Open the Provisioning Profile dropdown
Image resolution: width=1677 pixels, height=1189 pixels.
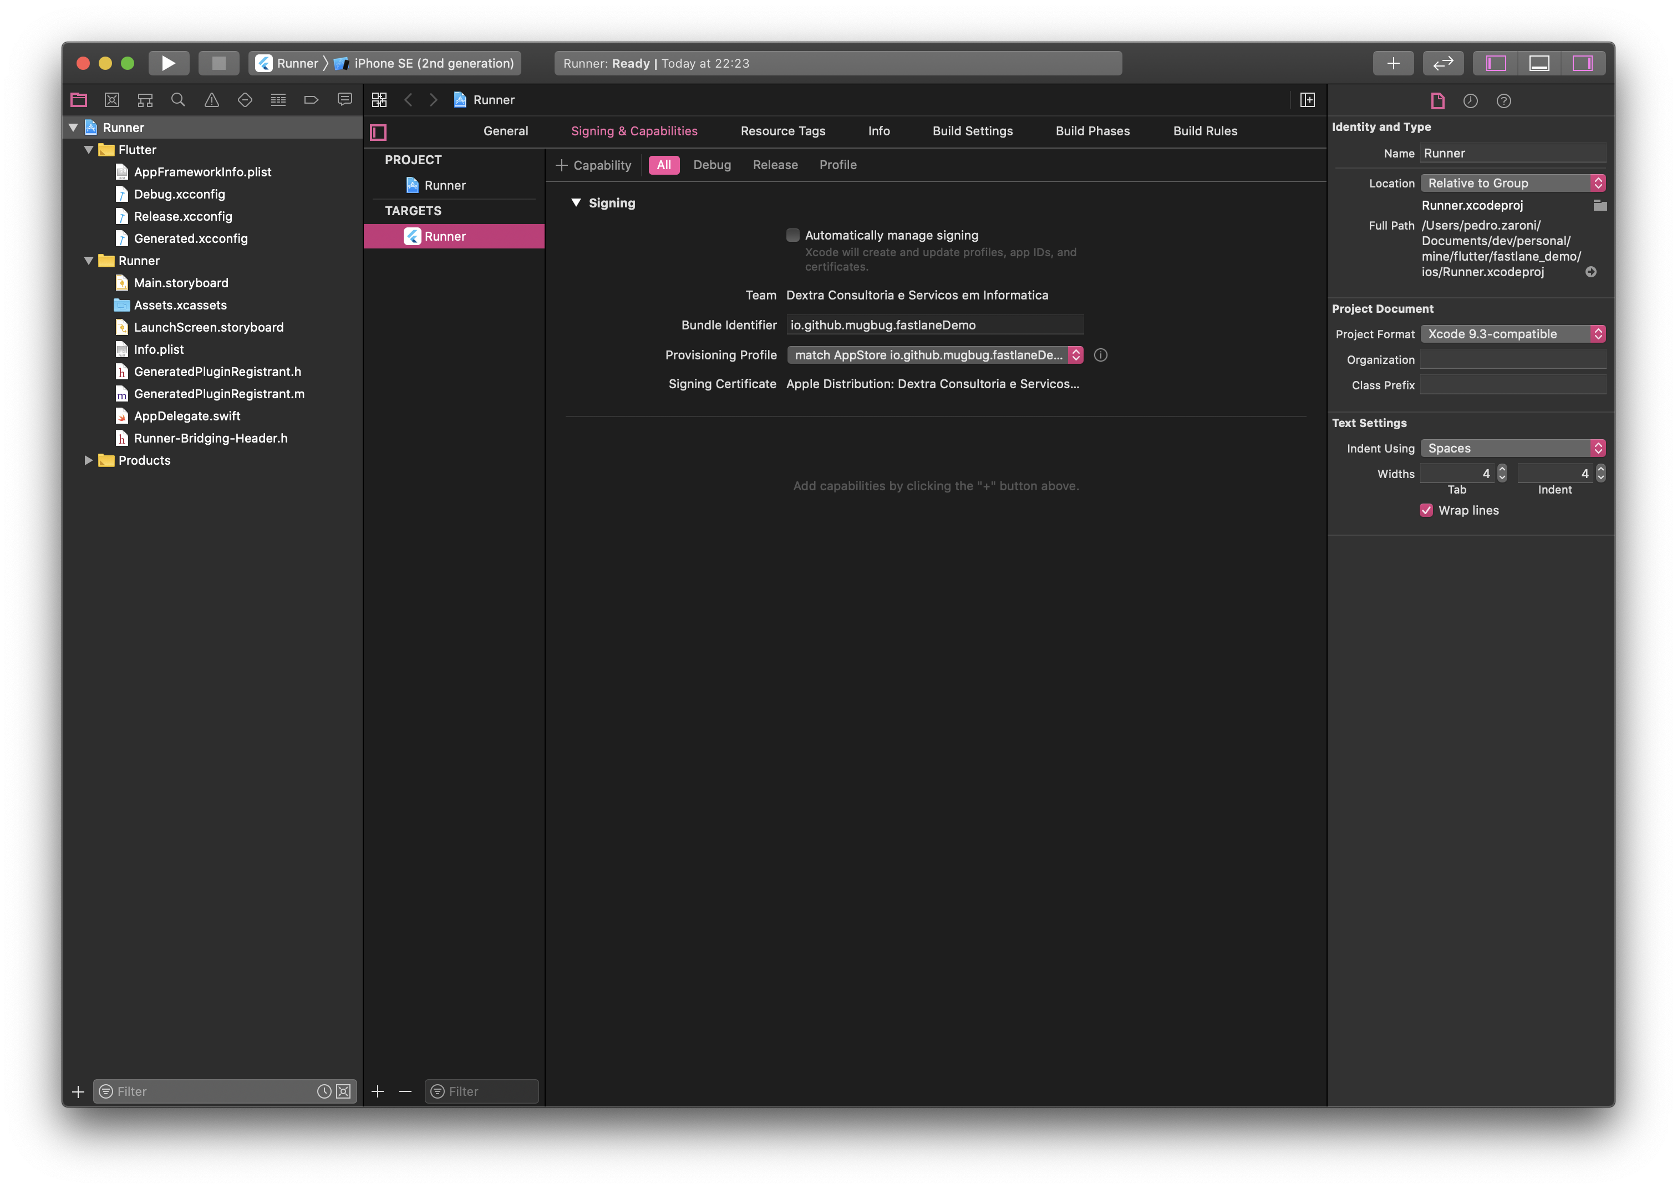(x=935, y=355)
